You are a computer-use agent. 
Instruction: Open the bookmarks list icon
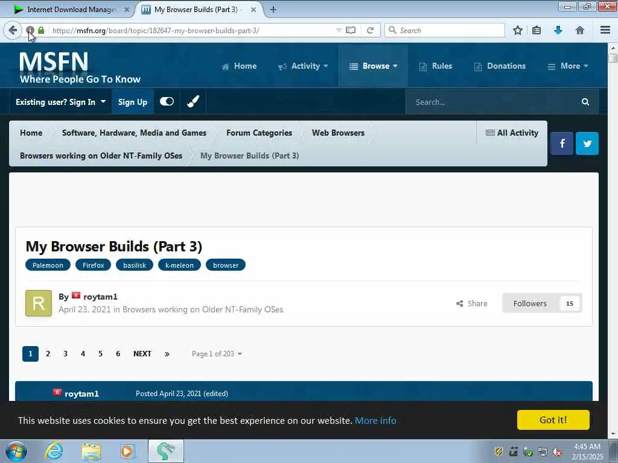537,30
